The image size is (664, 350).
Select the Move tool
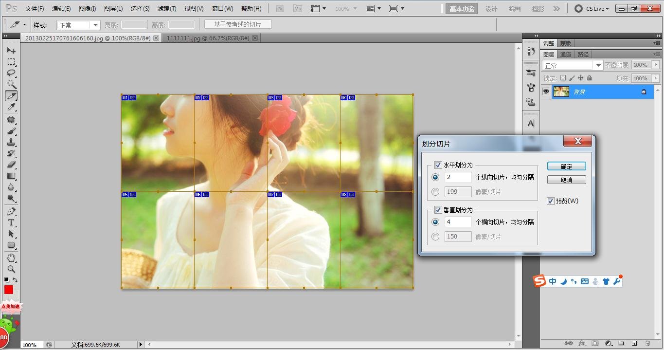pyautogui.click(x=11, y=51)
